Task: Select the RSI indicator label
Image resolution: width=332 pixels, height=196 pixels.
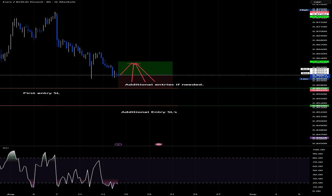Action: pos(5,148)
